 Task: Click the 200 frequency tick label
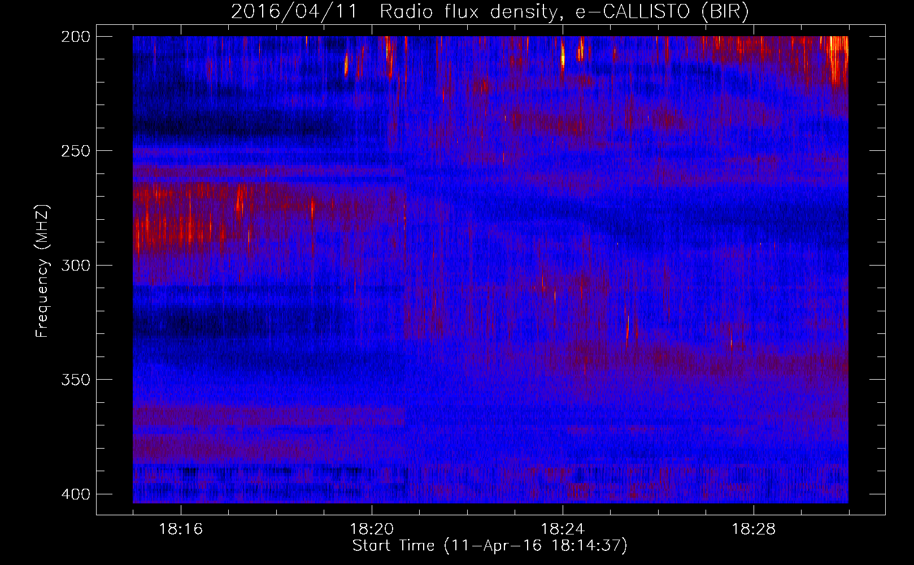[76, 36]
